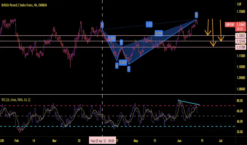Click the Jul label on the time axis
The height and width of the screenshot is (145, 247).
point(220,141)
